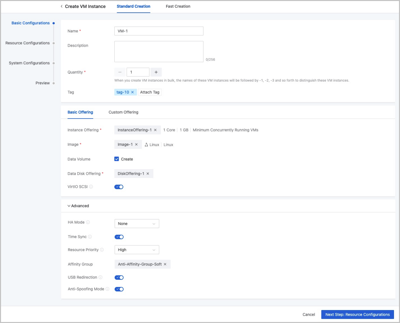This screenshot has height=323, width=400.
Task: Remove DiskOffering-1 using its X icon
Action: pyautogui.click(x=148, y=174)
